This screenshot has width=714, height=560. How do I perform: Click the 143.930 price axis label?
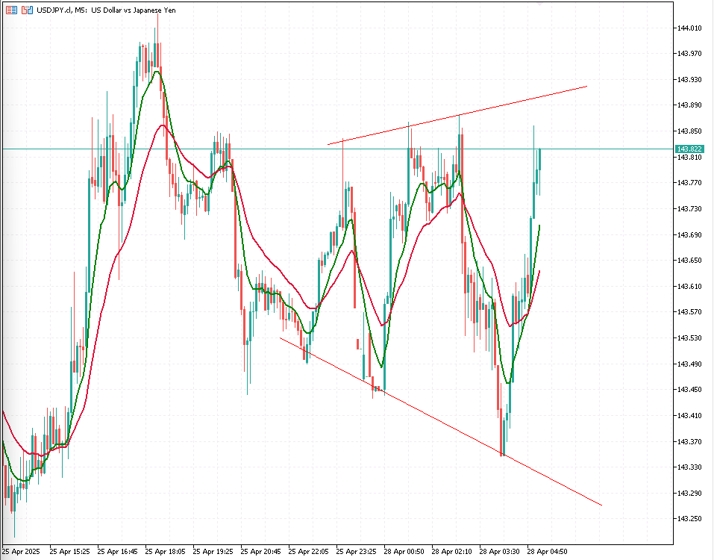tap(689, 79)
